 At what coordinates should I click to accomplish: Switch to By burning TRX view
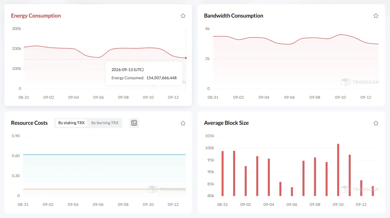click(x=105, y=123)
